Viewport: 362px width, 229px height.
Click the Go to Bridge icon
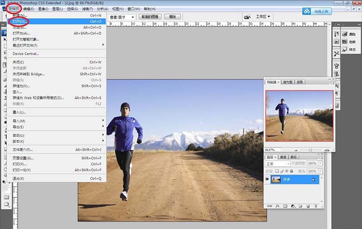[x=248, y=17]
